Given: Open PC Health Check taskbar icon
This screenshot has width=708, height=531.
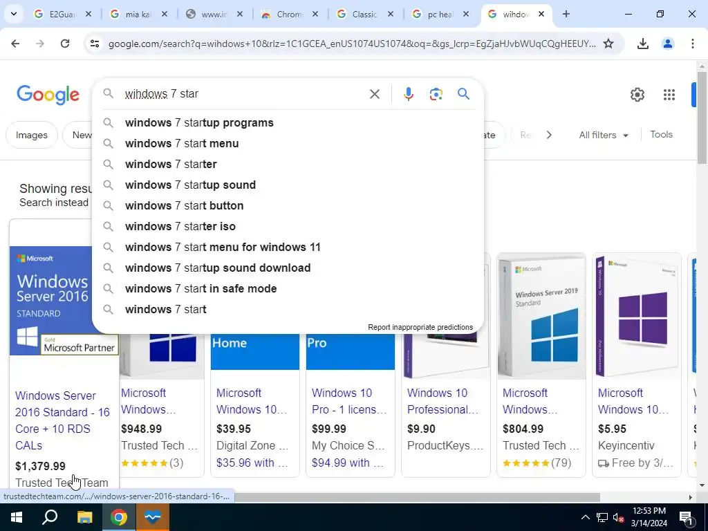Looking at the screenshot, I should pos(153,517).
